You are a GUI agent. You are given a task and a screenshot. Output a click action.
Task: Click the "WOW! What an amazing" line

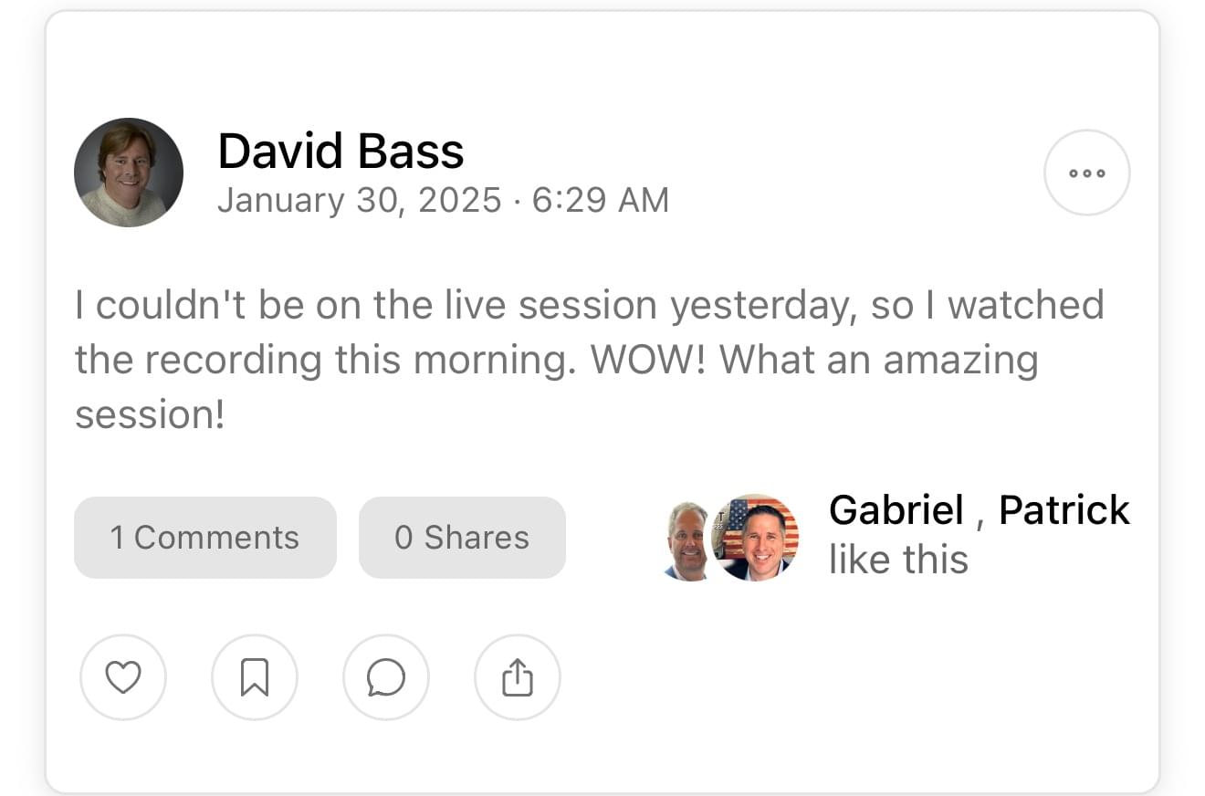[814, 360]
